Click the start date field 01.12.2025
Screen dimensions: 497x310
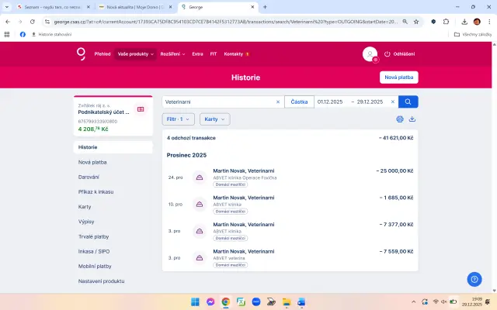coord(331,102)
